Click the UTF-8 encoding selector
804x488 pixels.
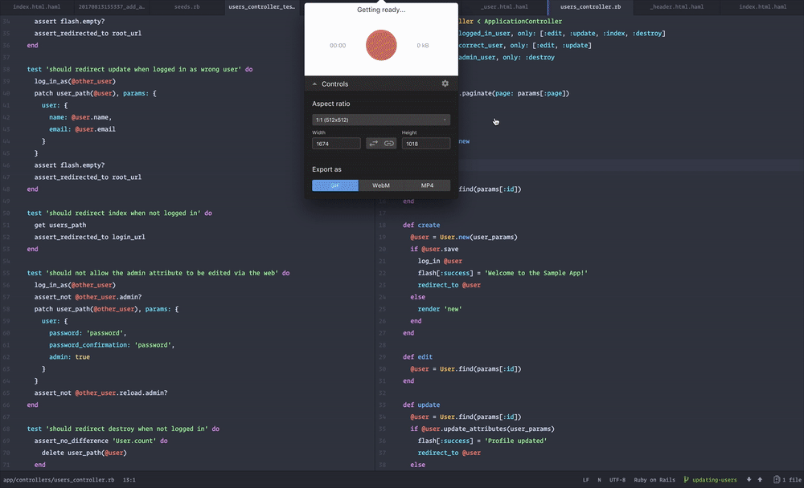[617, 480]
